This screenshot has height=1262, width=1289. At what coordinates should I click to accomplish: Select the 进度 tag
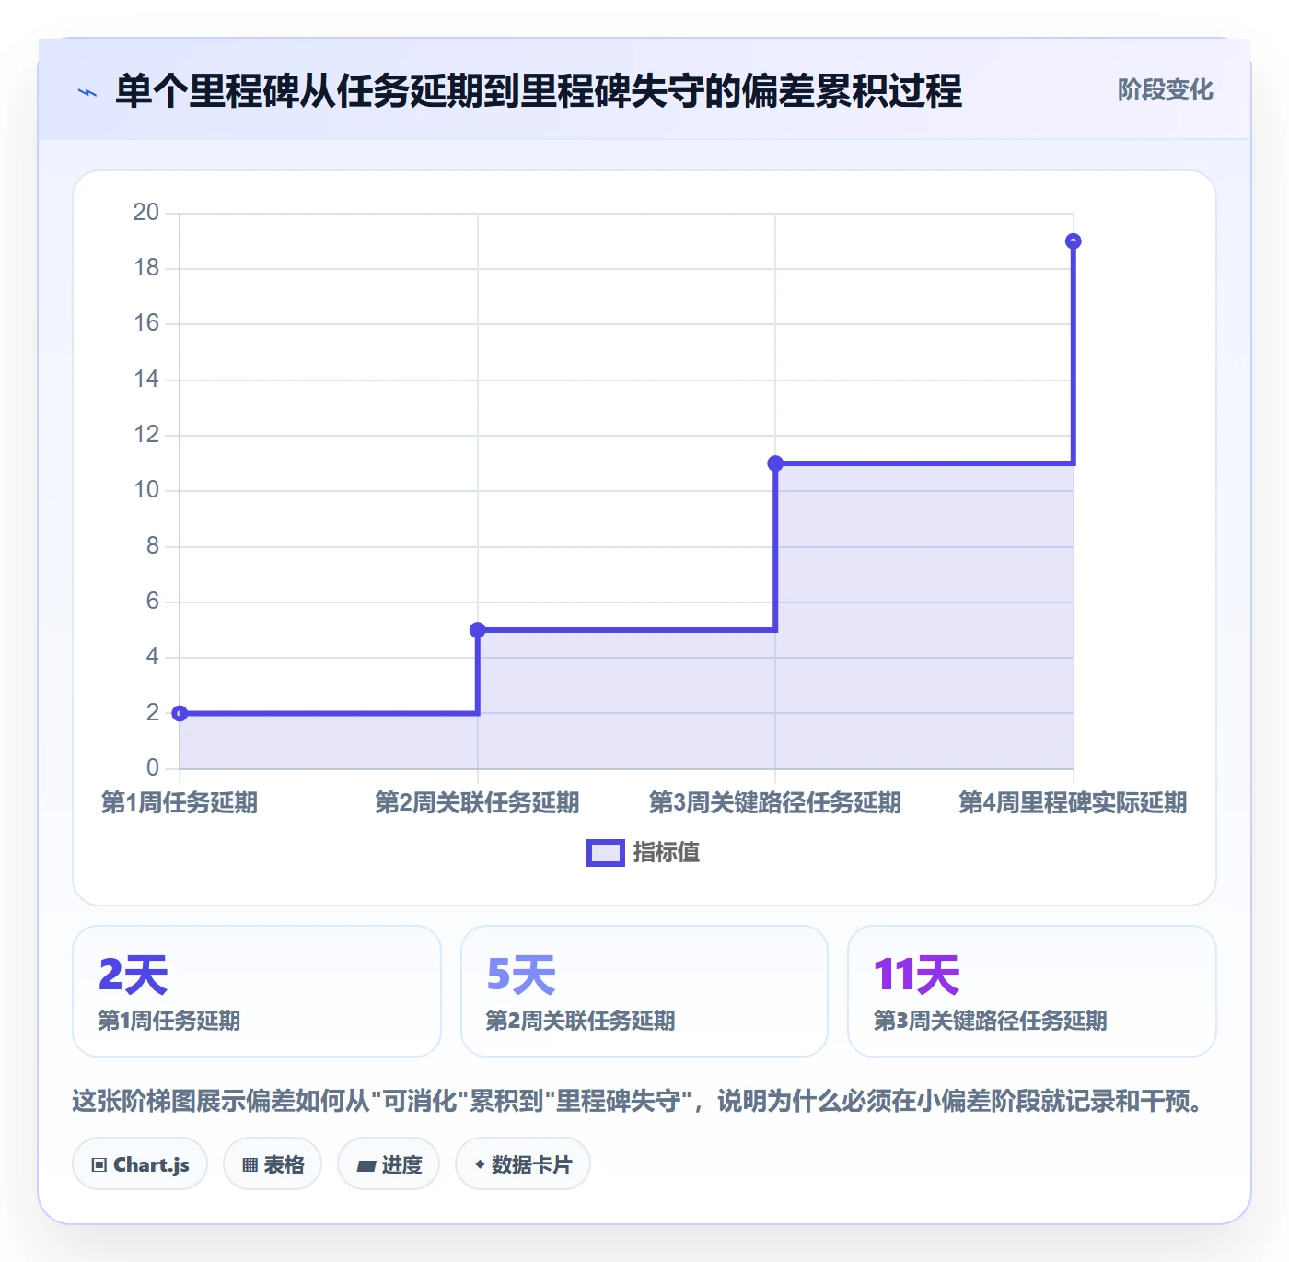[x=389, y=1164]
